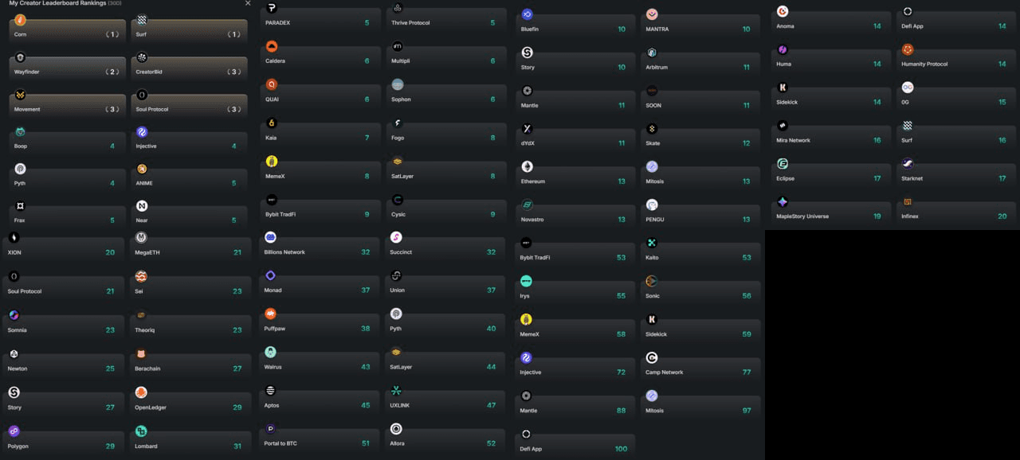Click the Arbitrum project icon
The image size is (1020, 460).
pyautogui.click(x=652, y=53)
